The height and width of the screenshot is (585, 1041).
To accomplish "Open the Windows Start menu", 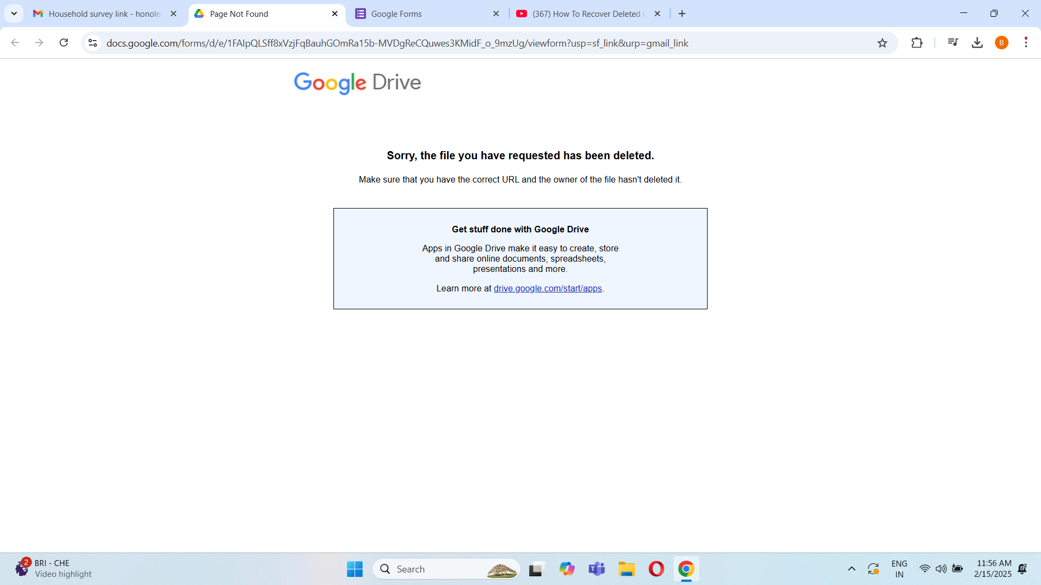I will pos(355,569).
